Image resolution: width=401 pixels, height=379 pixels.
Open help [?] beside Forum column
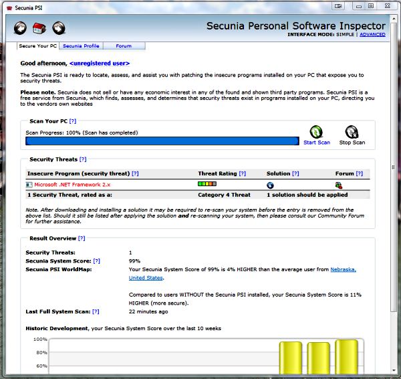(x=360, y=173)
